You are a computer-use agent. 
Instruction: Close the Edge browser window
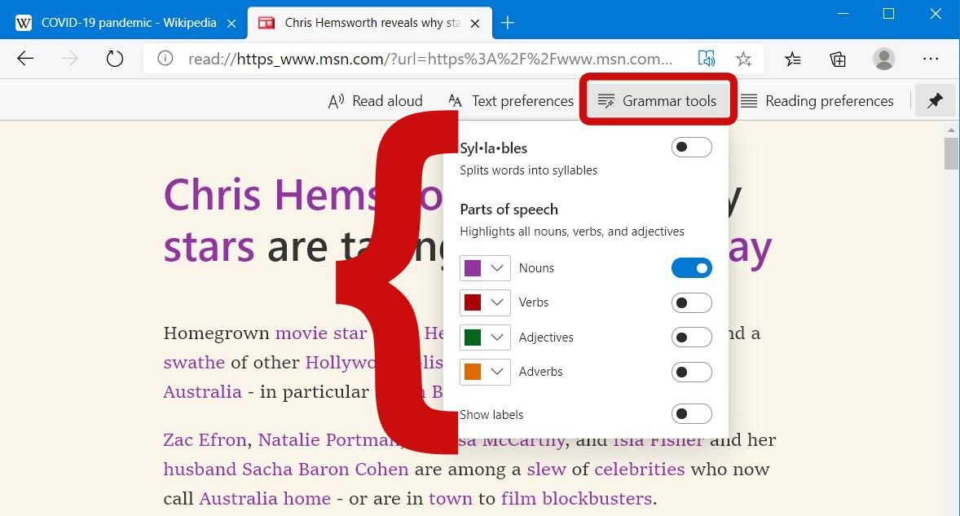936,14
